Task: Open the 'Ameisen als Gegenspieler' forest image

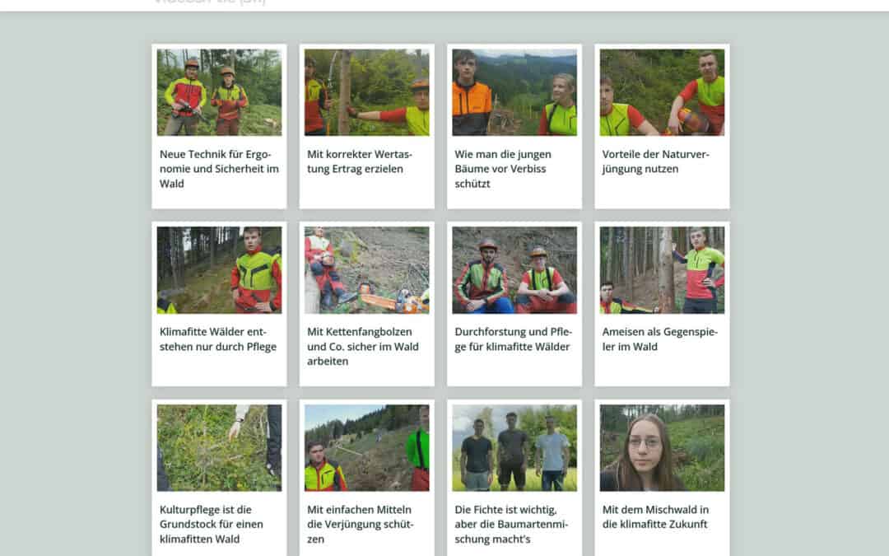Action: point(662,270)
